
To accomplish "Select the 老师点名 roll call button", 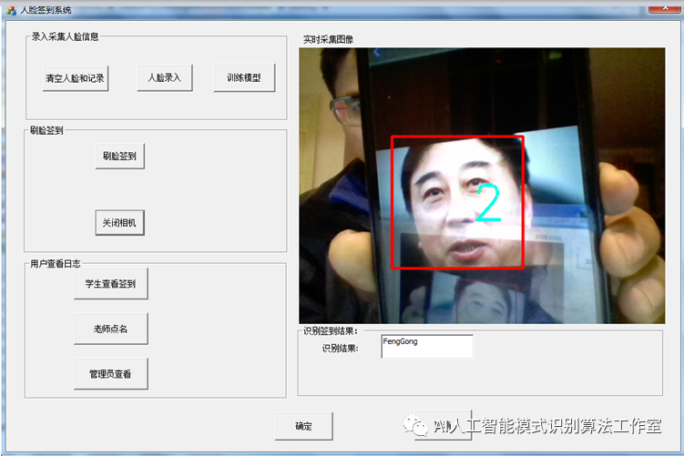I will click(x=111, y=329).
